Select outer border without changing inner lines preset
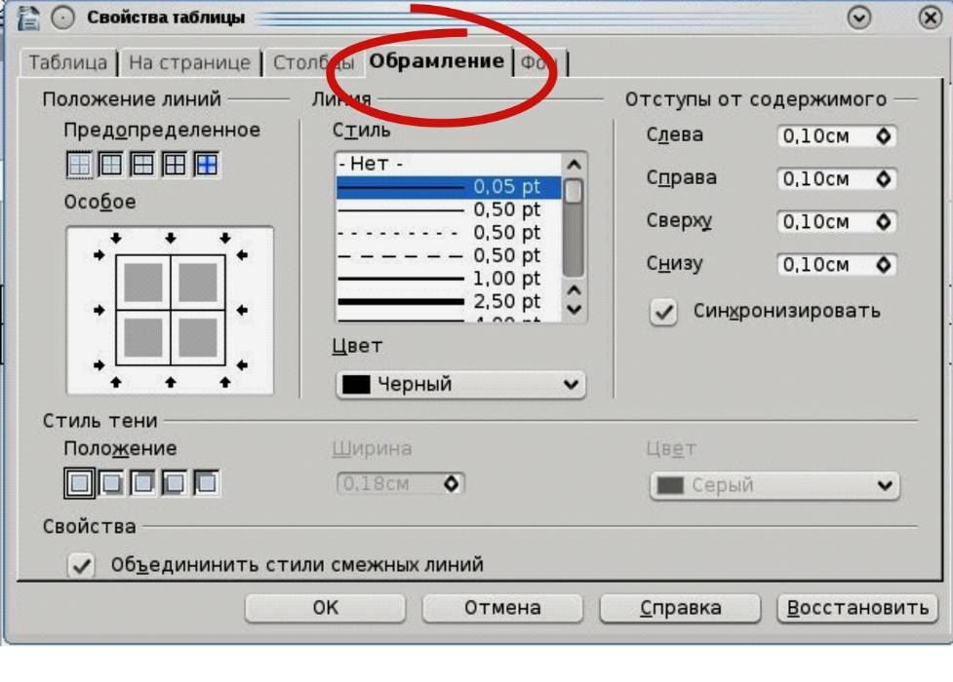Viewport: 953px width, 682px height. (207, 166)
